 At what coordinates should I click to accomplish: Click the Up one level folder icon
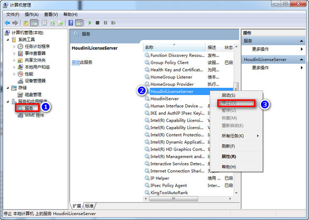pos(26,23)
